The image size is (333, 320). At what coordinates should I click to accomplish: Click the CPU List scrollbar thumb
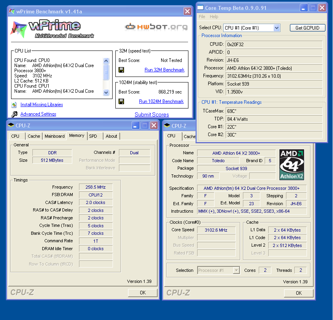tap(106, 72)
